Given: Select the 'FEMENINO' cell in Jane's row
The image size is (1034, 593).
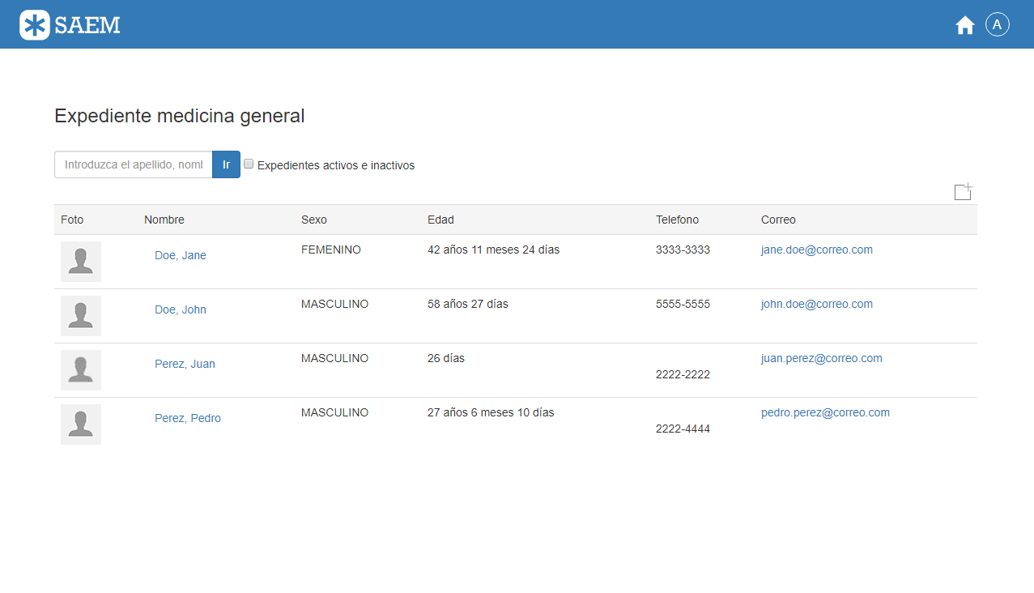Looking at the screenshot, I should [x=331, y=250].
